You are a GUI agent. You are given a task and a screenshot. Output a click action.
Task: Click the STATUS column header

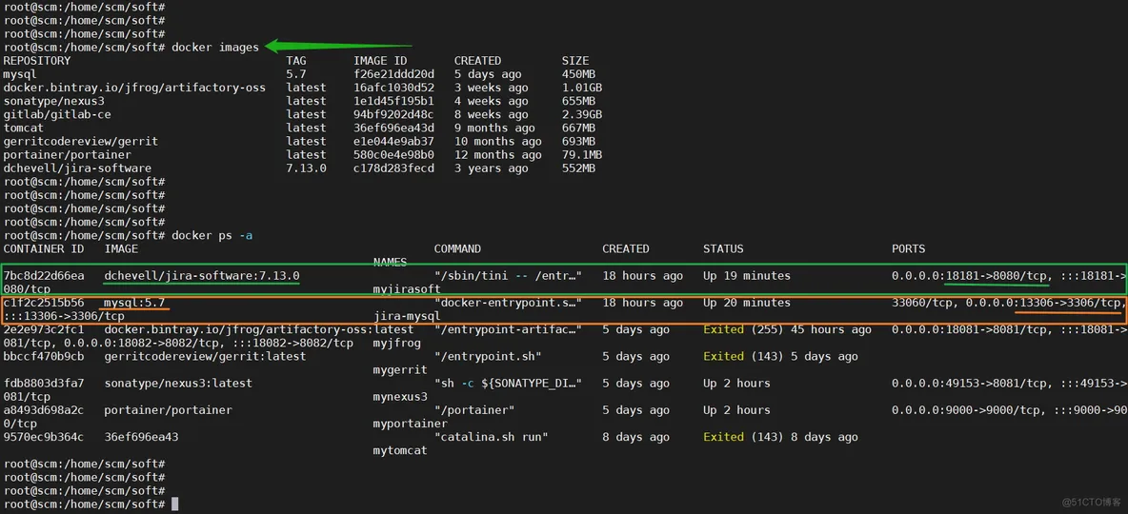coord(723,248)
